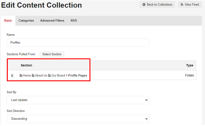
Task: Open View Feed
Action: (190, 4)
